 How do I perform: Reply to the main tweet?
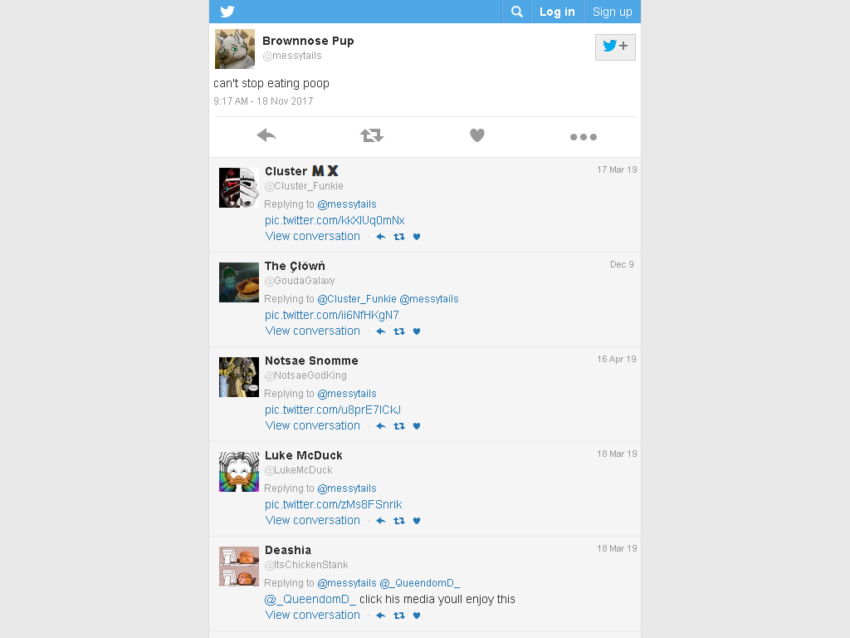[x=266, y=135]
